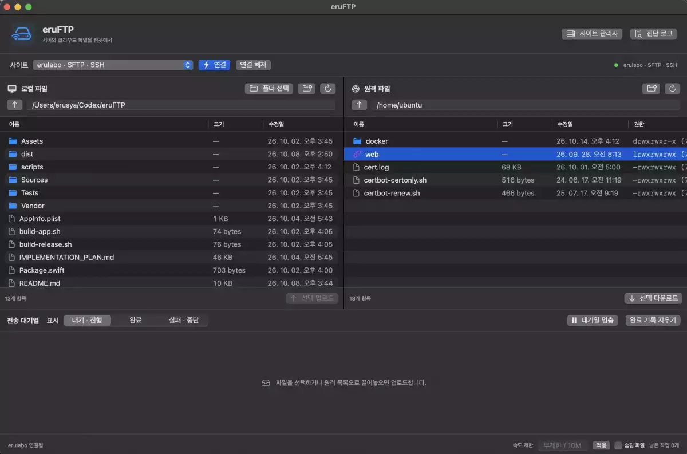687x454 pixels.
Task: Refresh the local files list
Action: 327,89
